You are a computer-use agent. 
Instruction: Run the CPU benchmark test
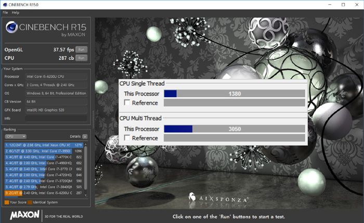pos(81,58)
